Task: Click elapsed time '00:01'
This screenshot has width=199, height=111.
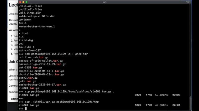Action: [x=176, y=105]
